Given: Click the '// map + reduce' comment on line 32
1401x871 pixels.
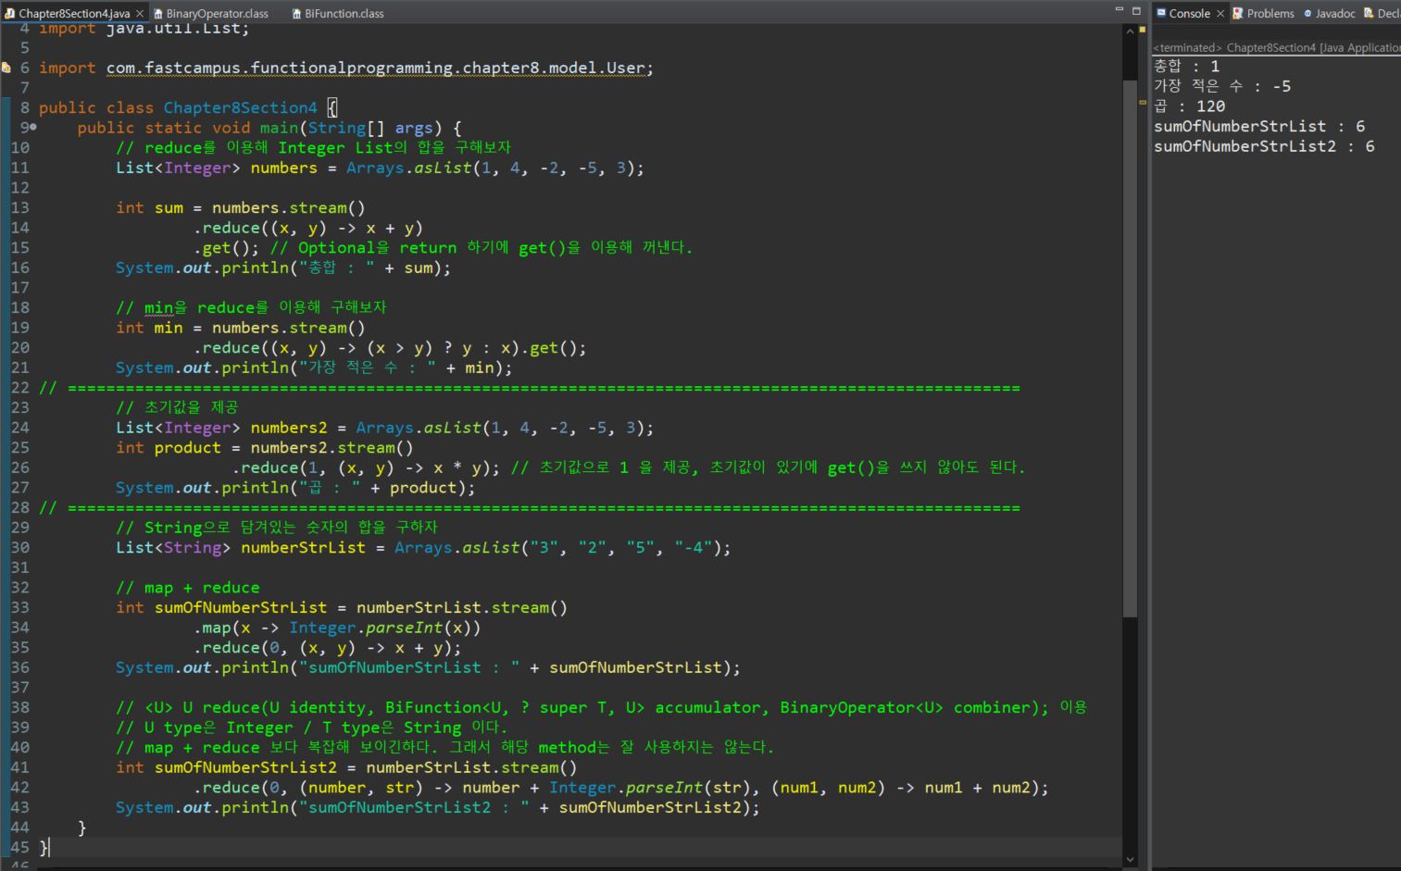Looking at the screenshot, I should pos(188,587).
